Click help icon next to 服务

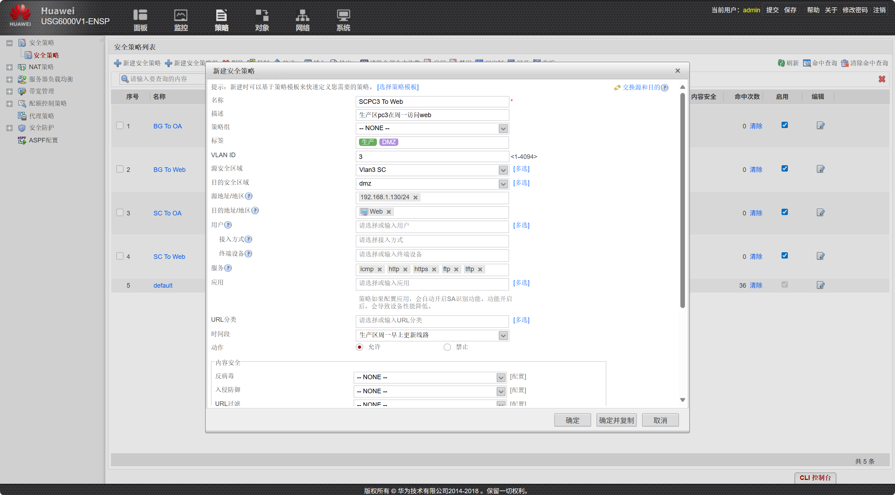[x=228, y=268]
